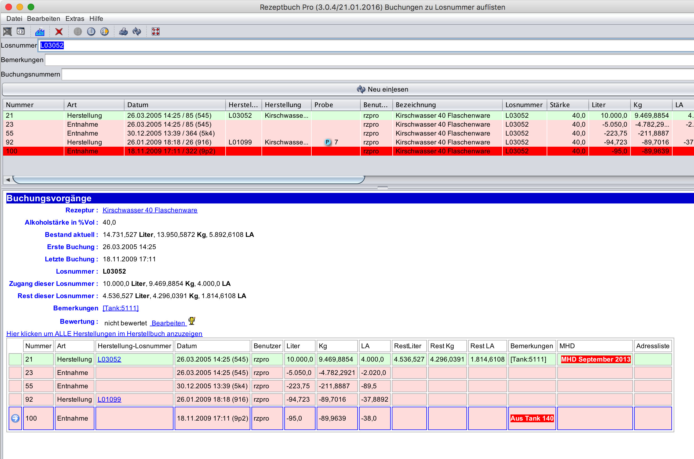Click the P probe icon in row 92
The height and width of the screenshot is (459, 694).
tap(328, 142)
